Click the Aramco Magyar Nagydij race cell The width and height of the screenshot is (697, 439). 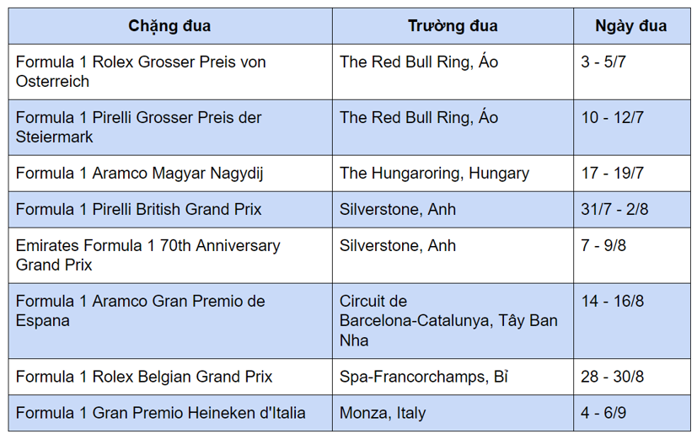tap(140, 174)
